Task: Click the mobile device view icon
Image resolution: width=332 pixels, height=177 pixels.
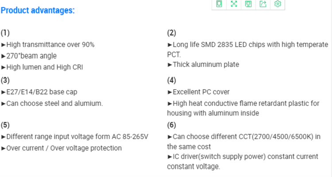Action: tap(219, 4)
